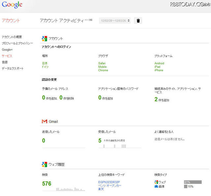211x196 pixels.
Task: Click the EGPN323DR32P search keyword link
Action: [109, 182]
